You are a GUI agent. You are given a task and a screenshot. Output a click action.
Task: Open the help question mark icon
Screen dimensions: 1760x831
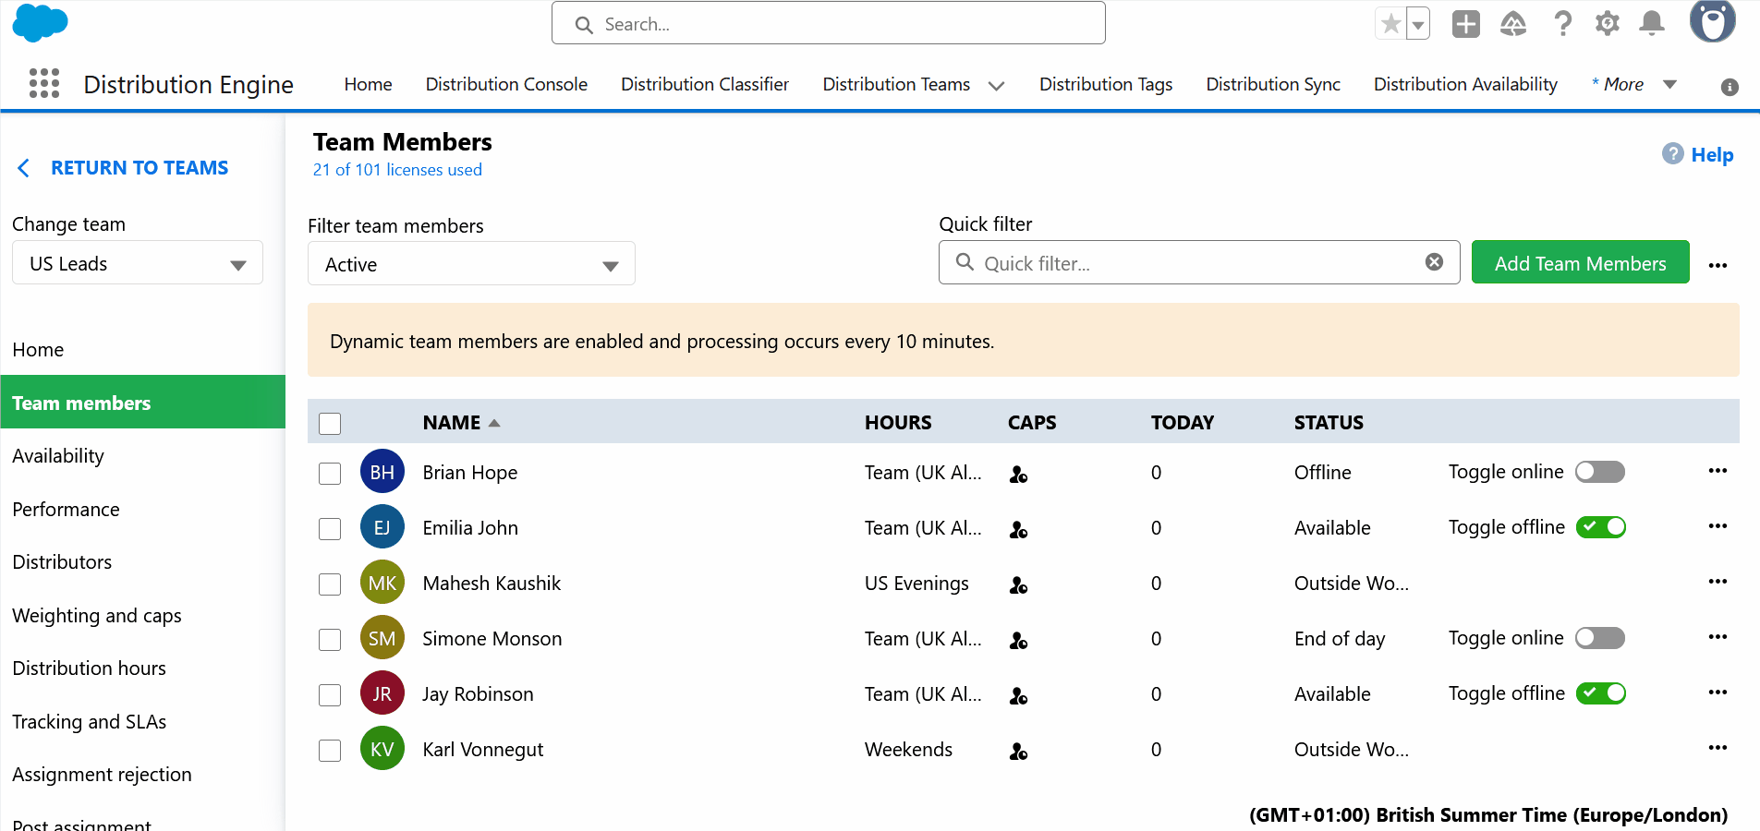tap(1562, 24)
